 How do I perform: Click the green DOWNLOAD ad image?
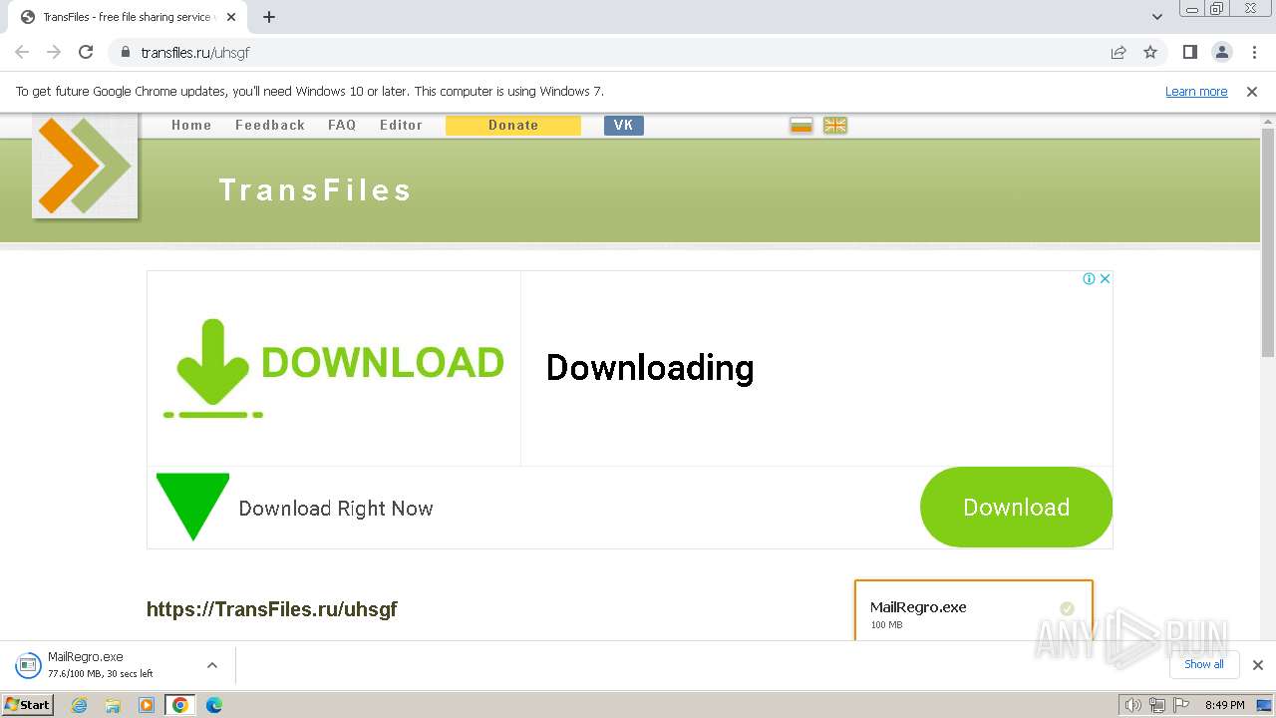tap(333, 367)
